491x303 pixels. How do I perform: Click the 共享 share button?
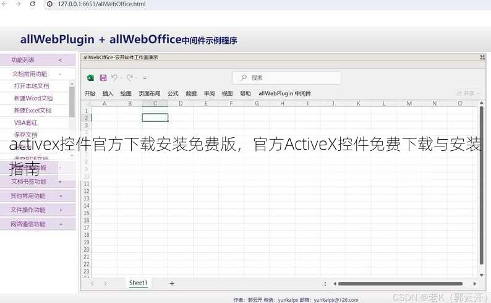pos(468,93)
